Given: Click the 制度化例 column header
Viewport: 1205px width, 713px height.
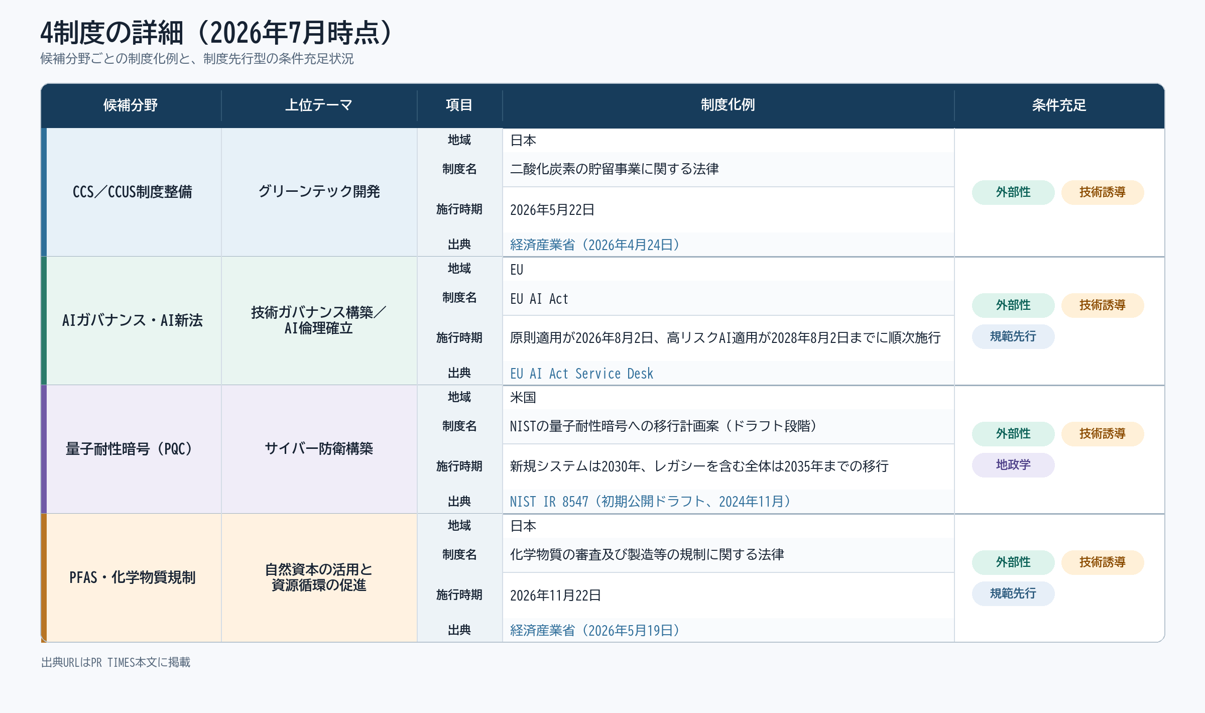Looking at the screenshot, I should point(728,105).
